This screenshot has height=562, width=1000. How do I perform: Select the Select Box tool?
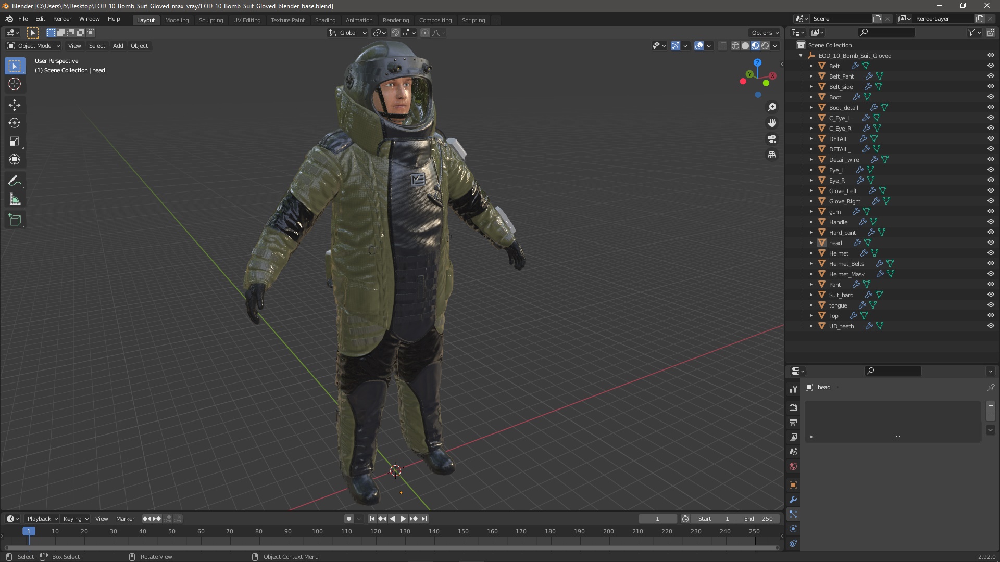pos(15,66)
